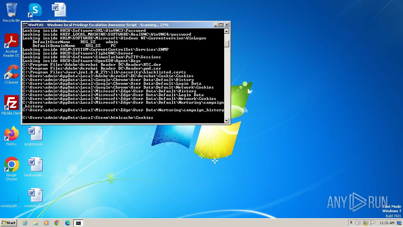403x227 pixels.
Task: Click the WinPEAS window title bar text
Action: coord(98,25)
